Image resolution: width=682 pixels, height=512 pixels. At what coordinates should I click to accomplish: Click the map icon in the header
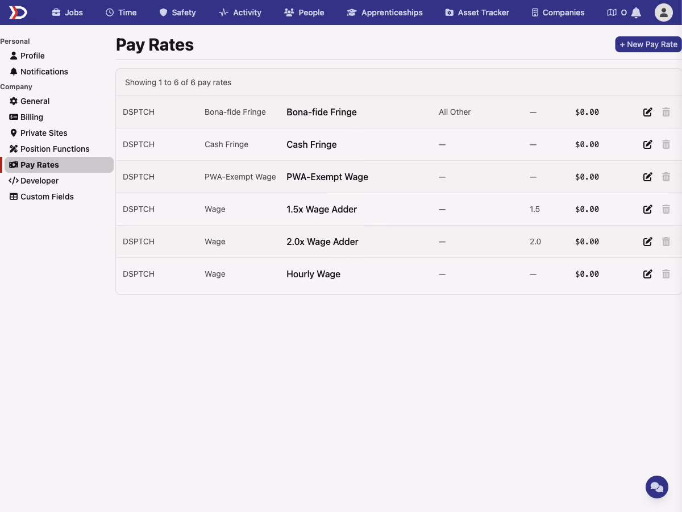pyautogui.click(x=612, y=13)
